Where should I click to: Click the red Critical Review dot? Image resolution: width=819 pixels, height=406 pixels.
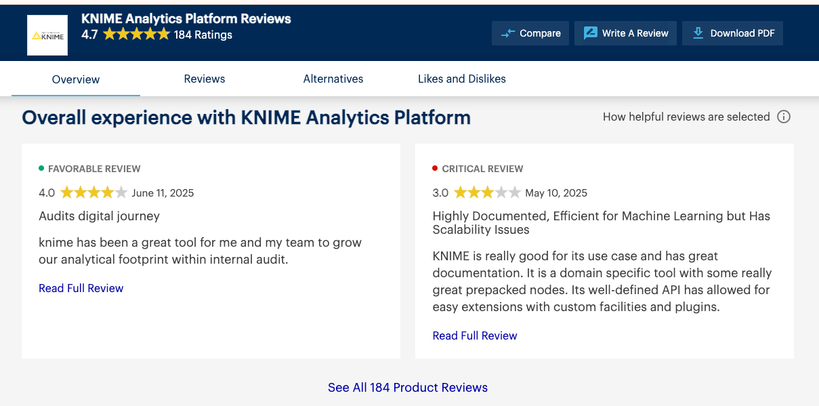(435, 168)
